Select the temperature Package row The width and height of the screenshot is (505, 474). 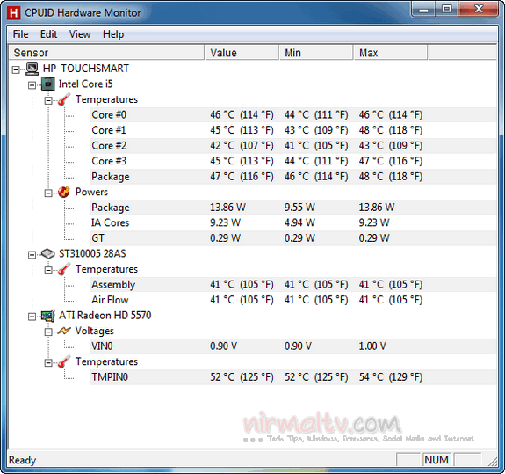(292, 177)
